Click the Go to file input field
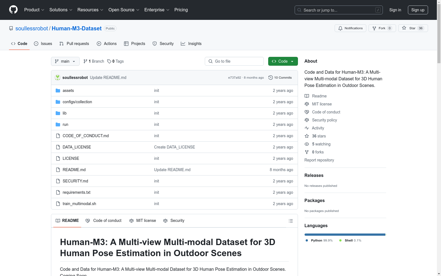Image resolution: width=441 pixels, height=276 pixels. coord(234,61)
